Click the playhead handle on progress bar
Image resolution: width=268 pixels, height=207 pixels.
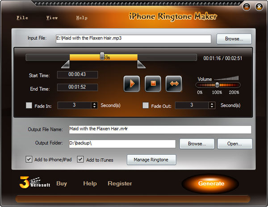click(x=102, y=56)
